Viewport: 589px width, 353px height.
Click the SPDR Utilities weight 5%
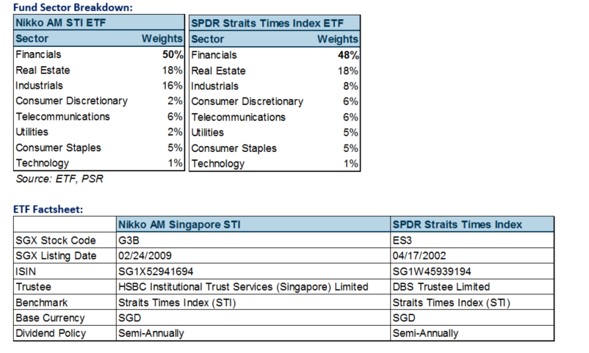pyautogui.click(x=350, y=133)
